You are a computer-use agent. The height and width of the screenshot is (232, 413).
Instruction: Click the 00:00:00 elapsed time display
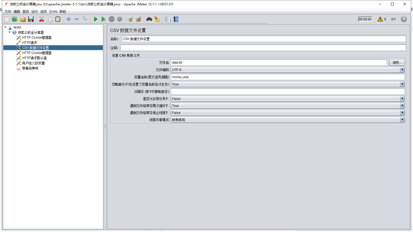pyautogui.click(x=365, y=19)
